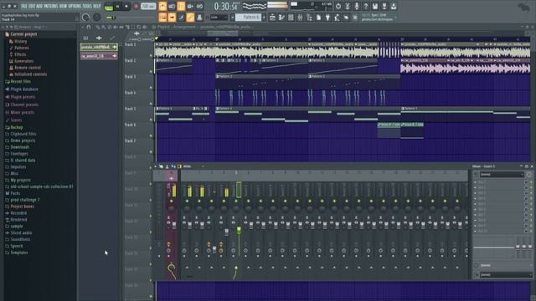This screenshot has width=536, height=301.
Task: Mute Track 2 using its green LED
Action: coord(151,71)
